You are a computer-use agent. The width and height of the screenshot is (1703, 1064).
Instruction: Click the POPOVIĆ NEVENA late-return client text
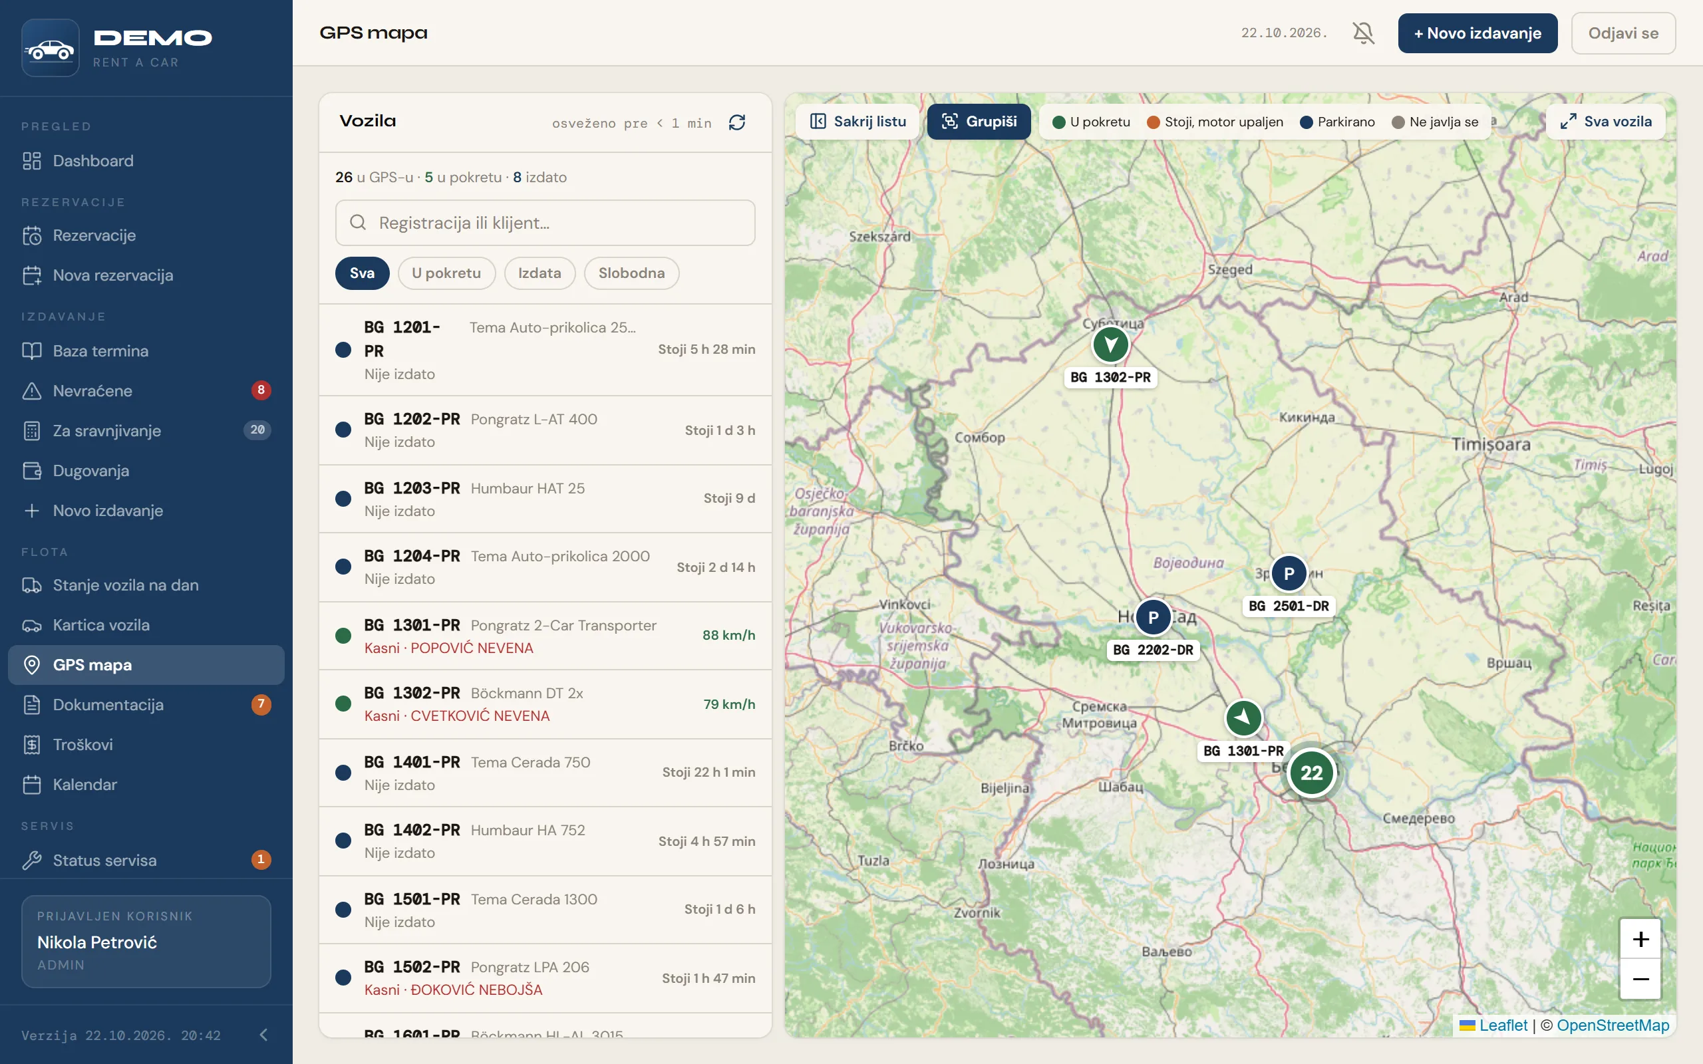tap(472, 648)
